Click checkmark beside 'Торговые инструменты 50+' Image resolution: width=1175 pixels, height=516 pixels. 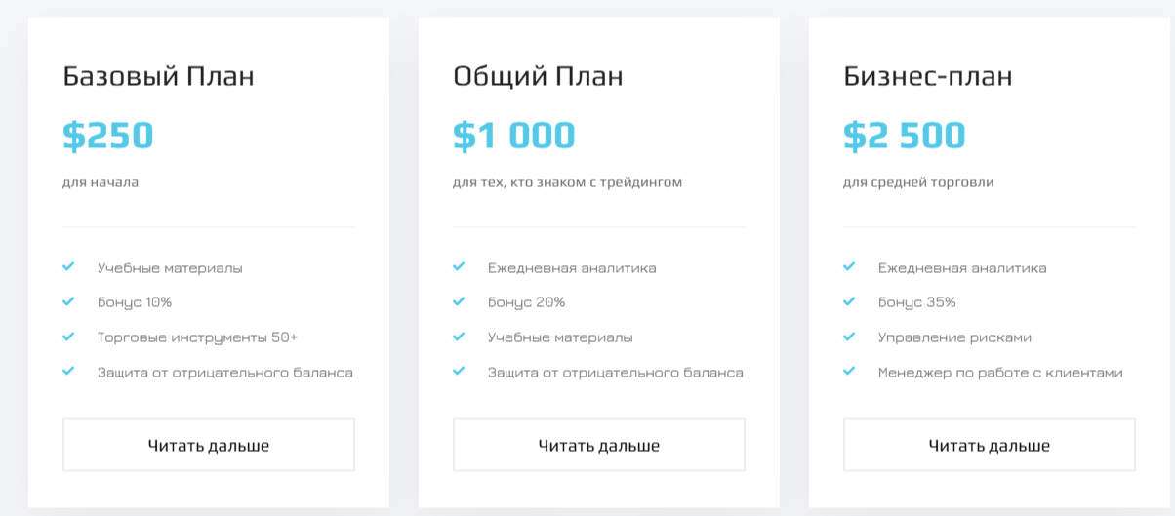tap(68, 337)
